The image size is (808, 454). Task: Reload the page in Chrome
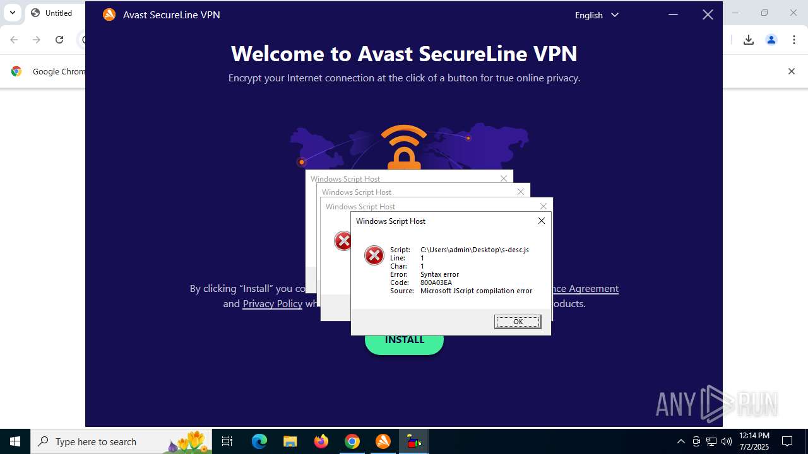point(59,40)
